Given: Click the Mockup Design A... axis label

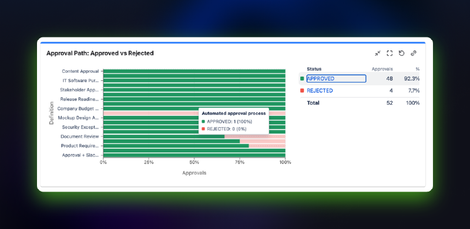Looking at the screenshot, I should click(78, 118).
